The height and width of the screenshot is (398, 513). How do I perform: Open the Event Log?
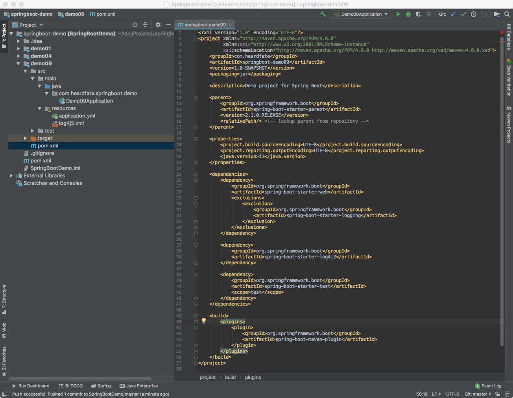tap(488, 386)
